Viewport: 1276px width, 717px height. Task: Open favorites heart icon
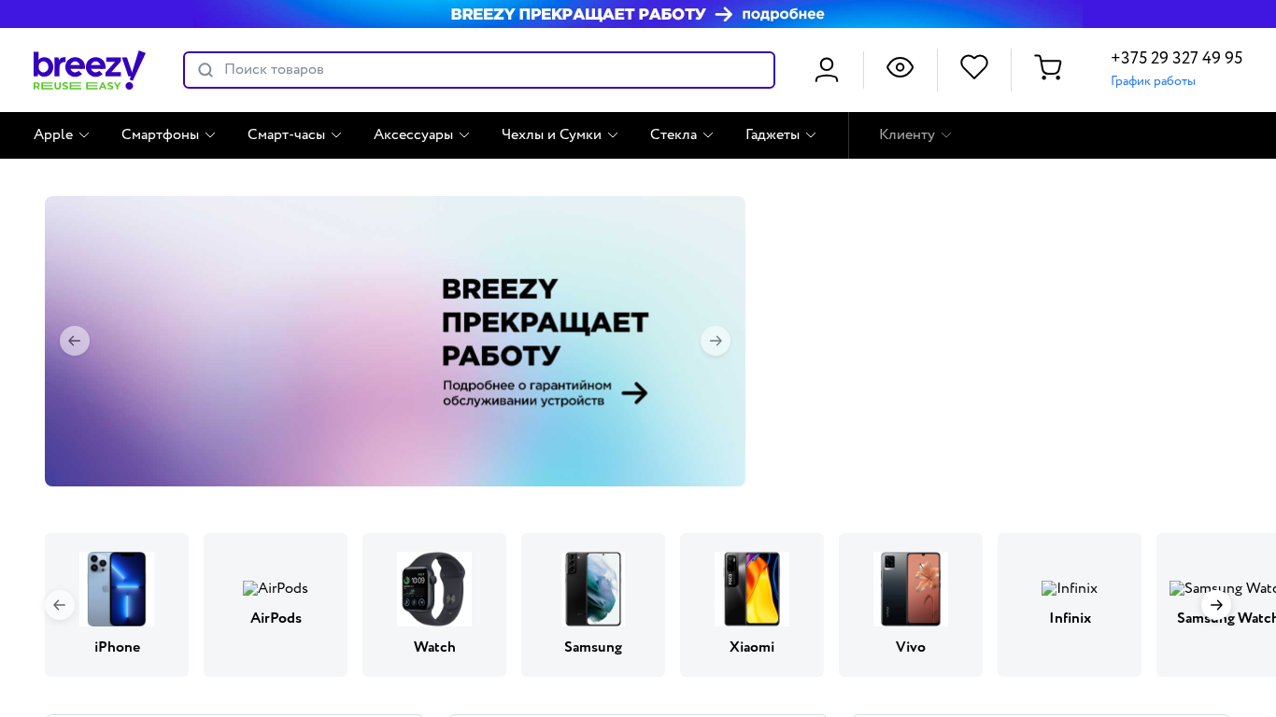pyautogui.click(x=974, y=67)
